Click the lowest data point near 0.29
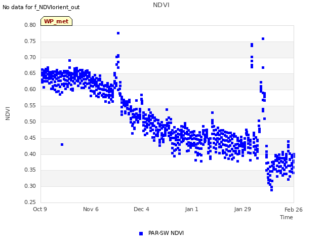 coord(271,190)
